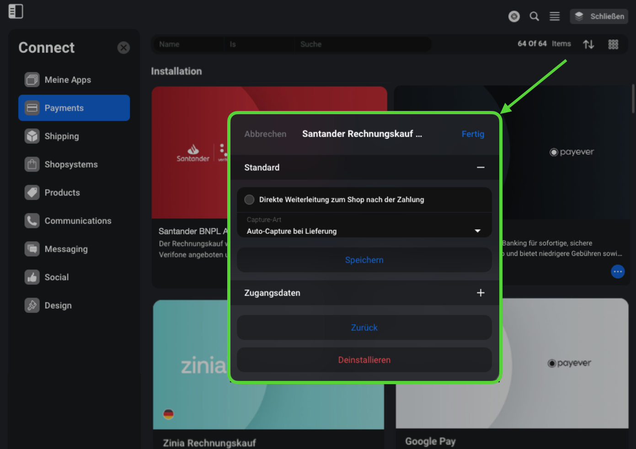Toggle the sidebar panel icon at top left

[x=16, y=11]
